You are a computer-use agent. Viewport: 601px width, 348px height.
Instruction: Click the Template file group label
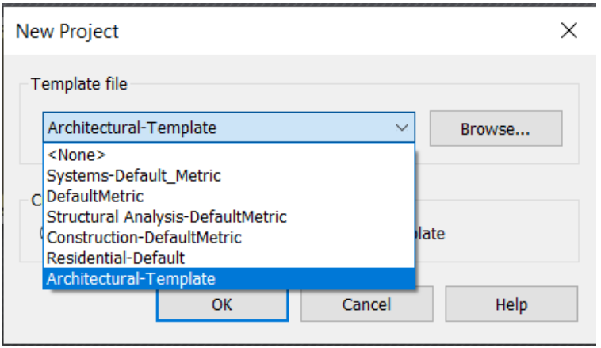click(x=79, y=84)
